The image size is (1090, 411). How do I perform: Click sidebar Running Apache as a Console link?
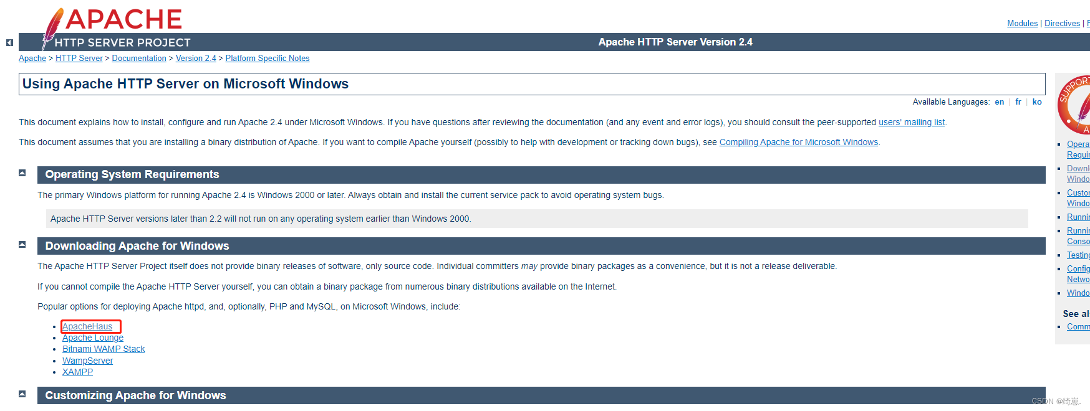[x=1078, y=236]
